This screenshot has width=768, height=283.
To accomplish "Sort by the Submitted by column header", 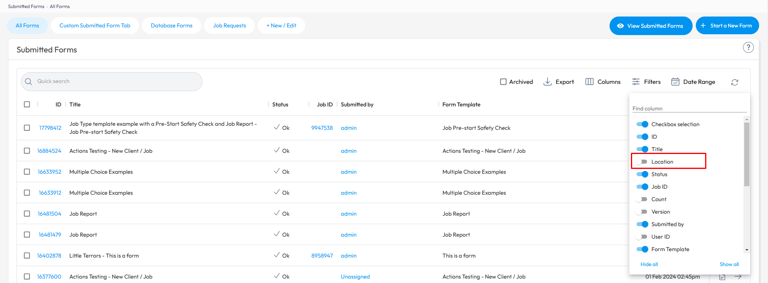I will pyautogui.click(x=357, y=104).
